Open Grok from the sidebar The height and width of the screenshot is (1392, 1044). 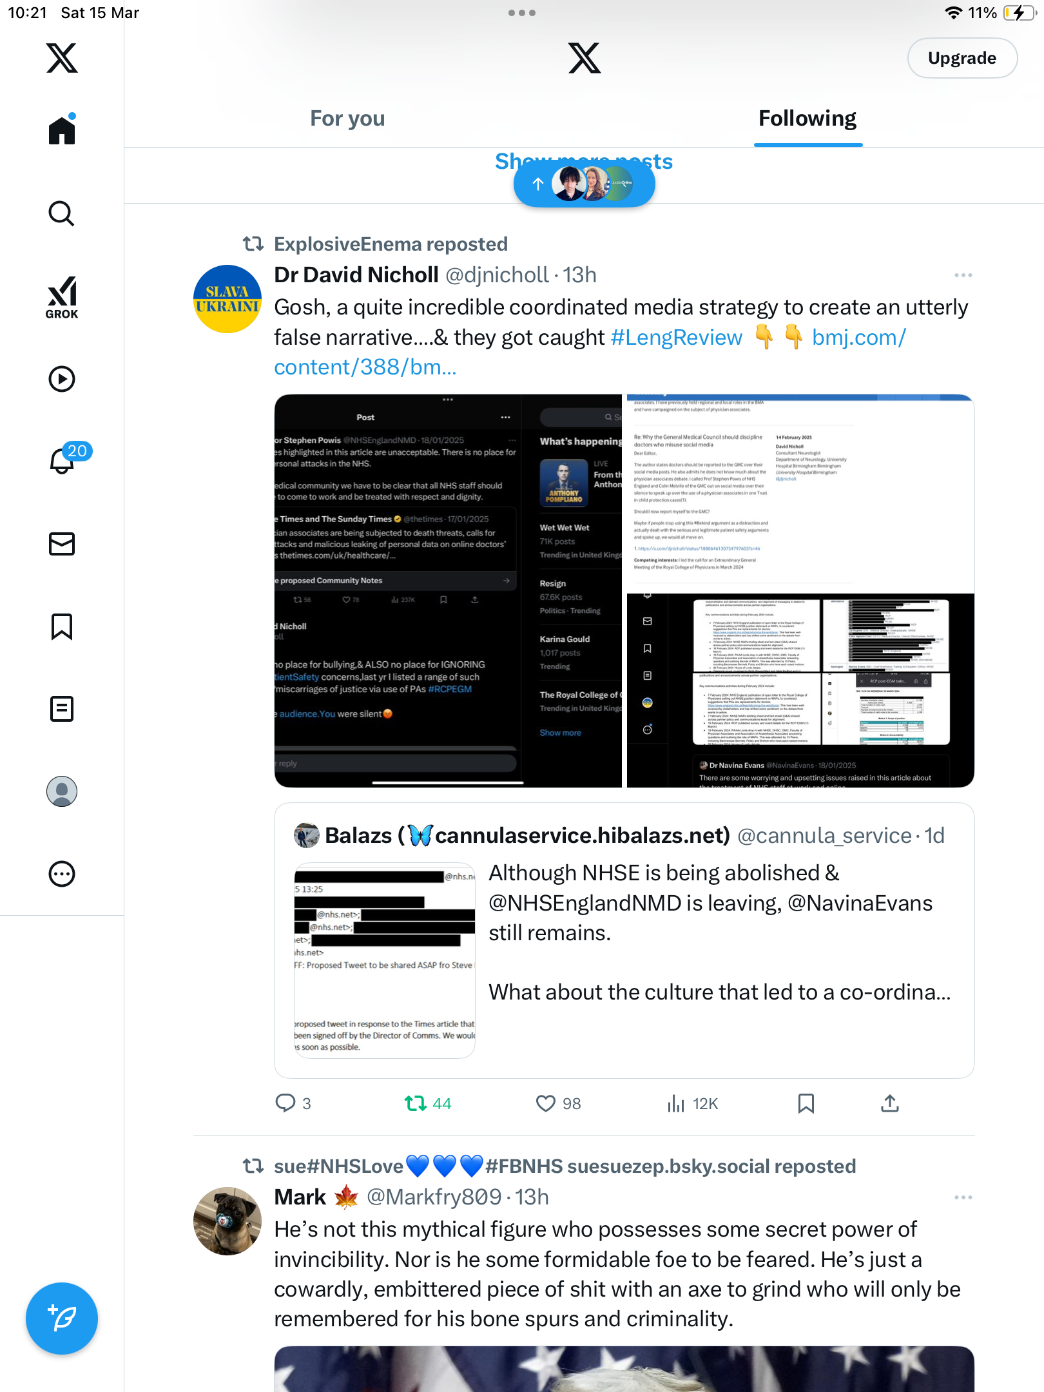pos(62,297)
